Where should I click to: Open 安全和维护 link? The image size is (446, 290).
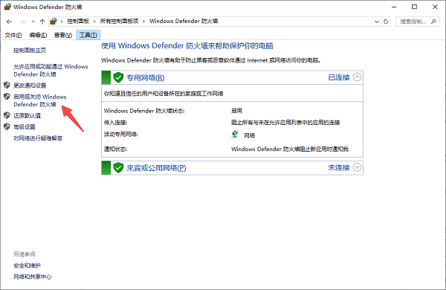pos(27,265)
